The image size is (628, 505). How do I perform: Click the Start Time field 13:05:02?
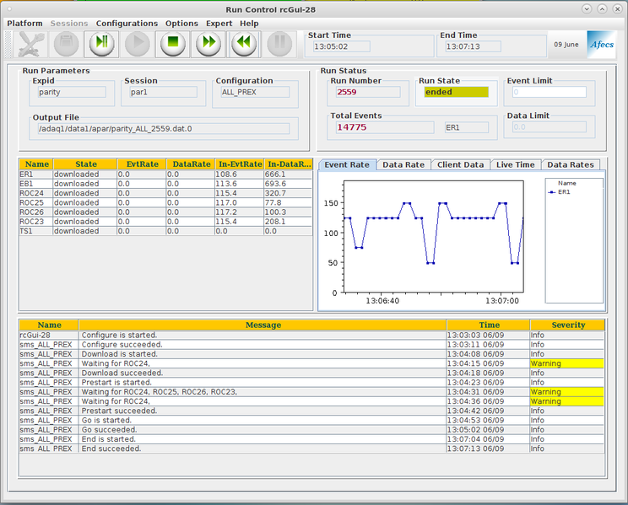(x=342, y=46)
